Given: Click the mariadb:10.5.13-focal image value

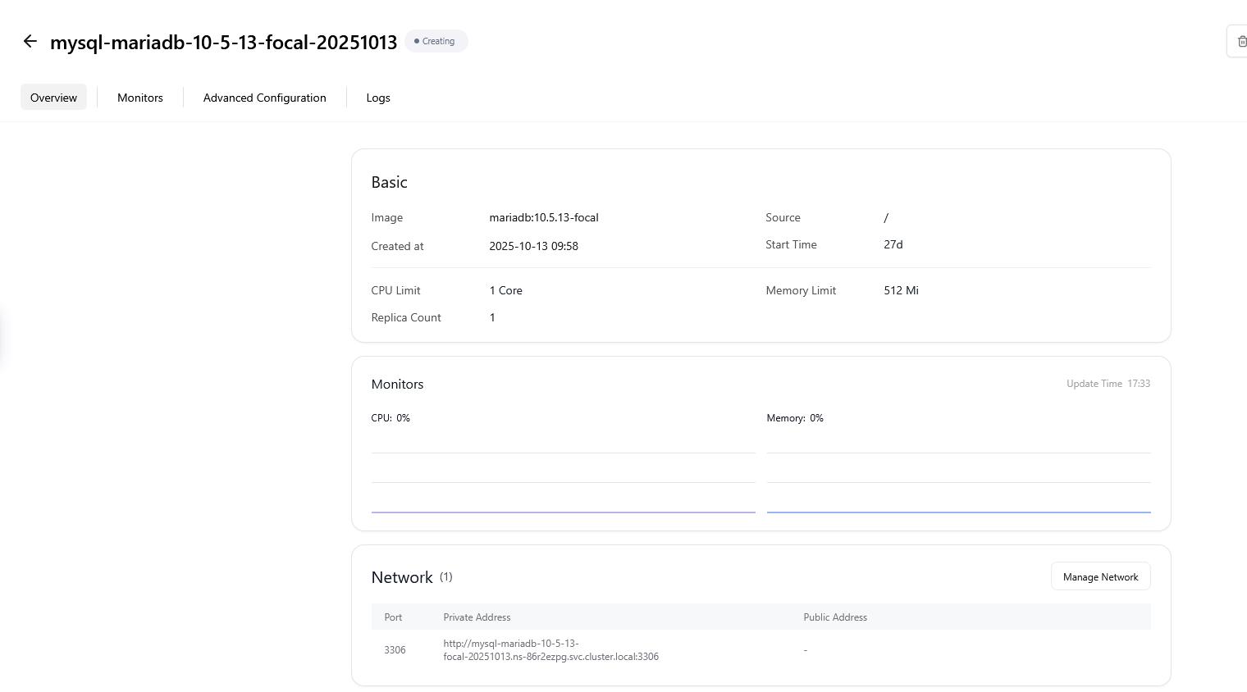Looking at the screenshot, I should 543,217.
